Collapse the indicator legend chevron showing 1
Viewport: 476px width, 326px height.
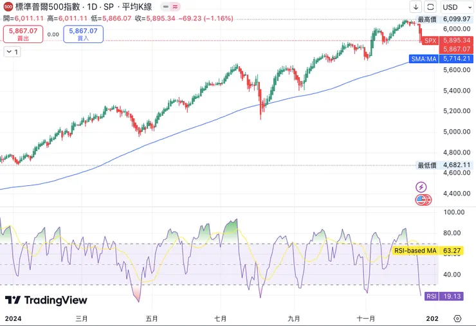[12, 51]
